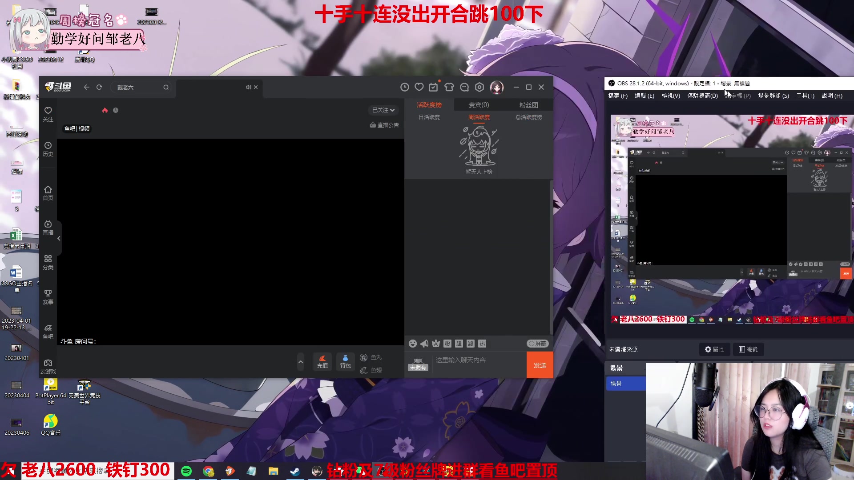Open 鱼吧 in Douyu sidebar
Screen dimensions: 854x480
tap(48, 332)
